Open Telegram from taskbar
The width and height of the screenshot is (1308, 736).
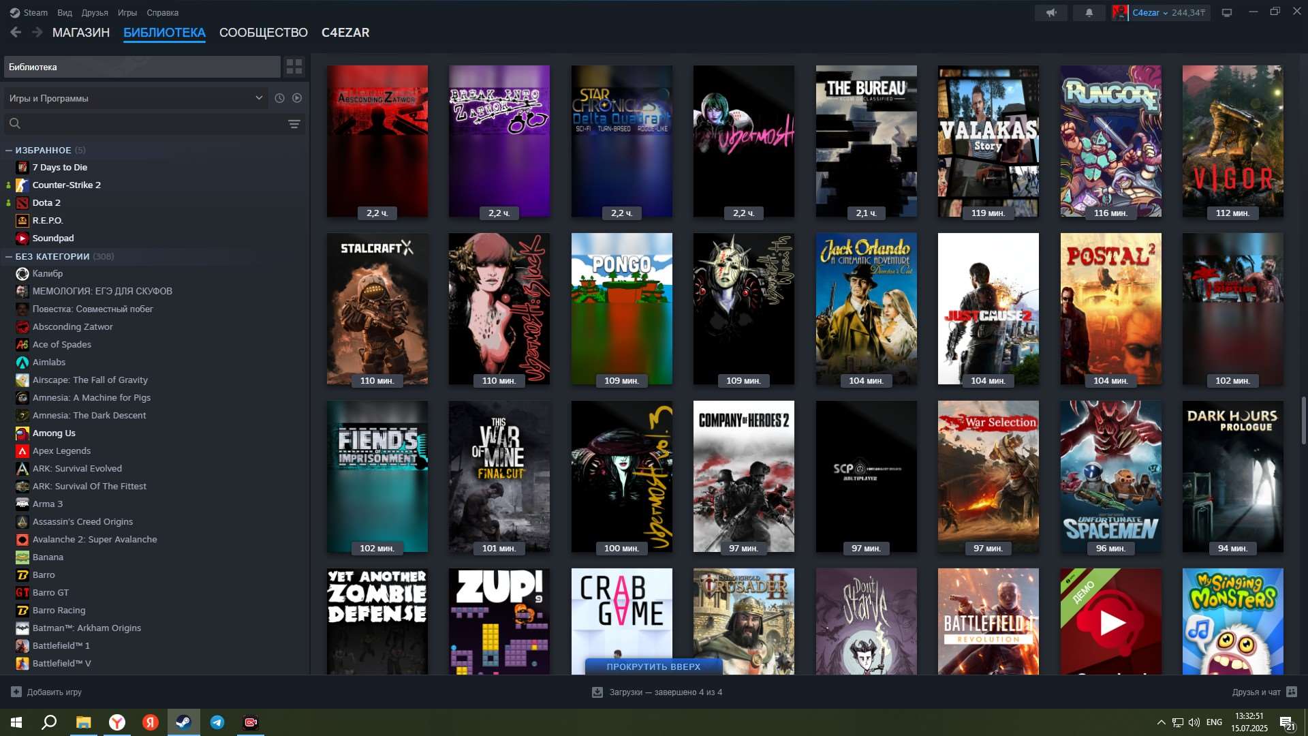217,722
